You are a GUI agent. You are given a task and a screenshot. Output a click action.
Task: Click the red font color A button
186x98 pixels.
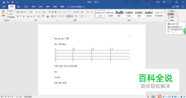pos(48,16)
